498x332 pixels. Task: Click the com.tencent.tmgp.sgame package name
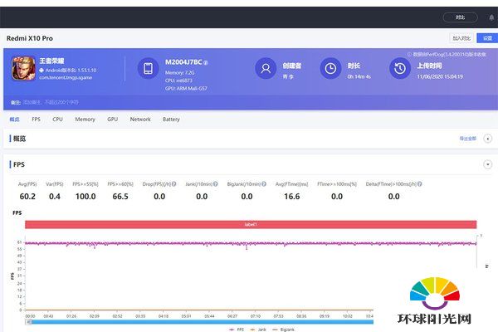[x=66, y=77]
